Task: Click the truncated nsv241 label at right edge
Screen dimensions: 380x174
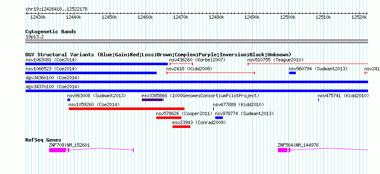Action: click(372, 69)
